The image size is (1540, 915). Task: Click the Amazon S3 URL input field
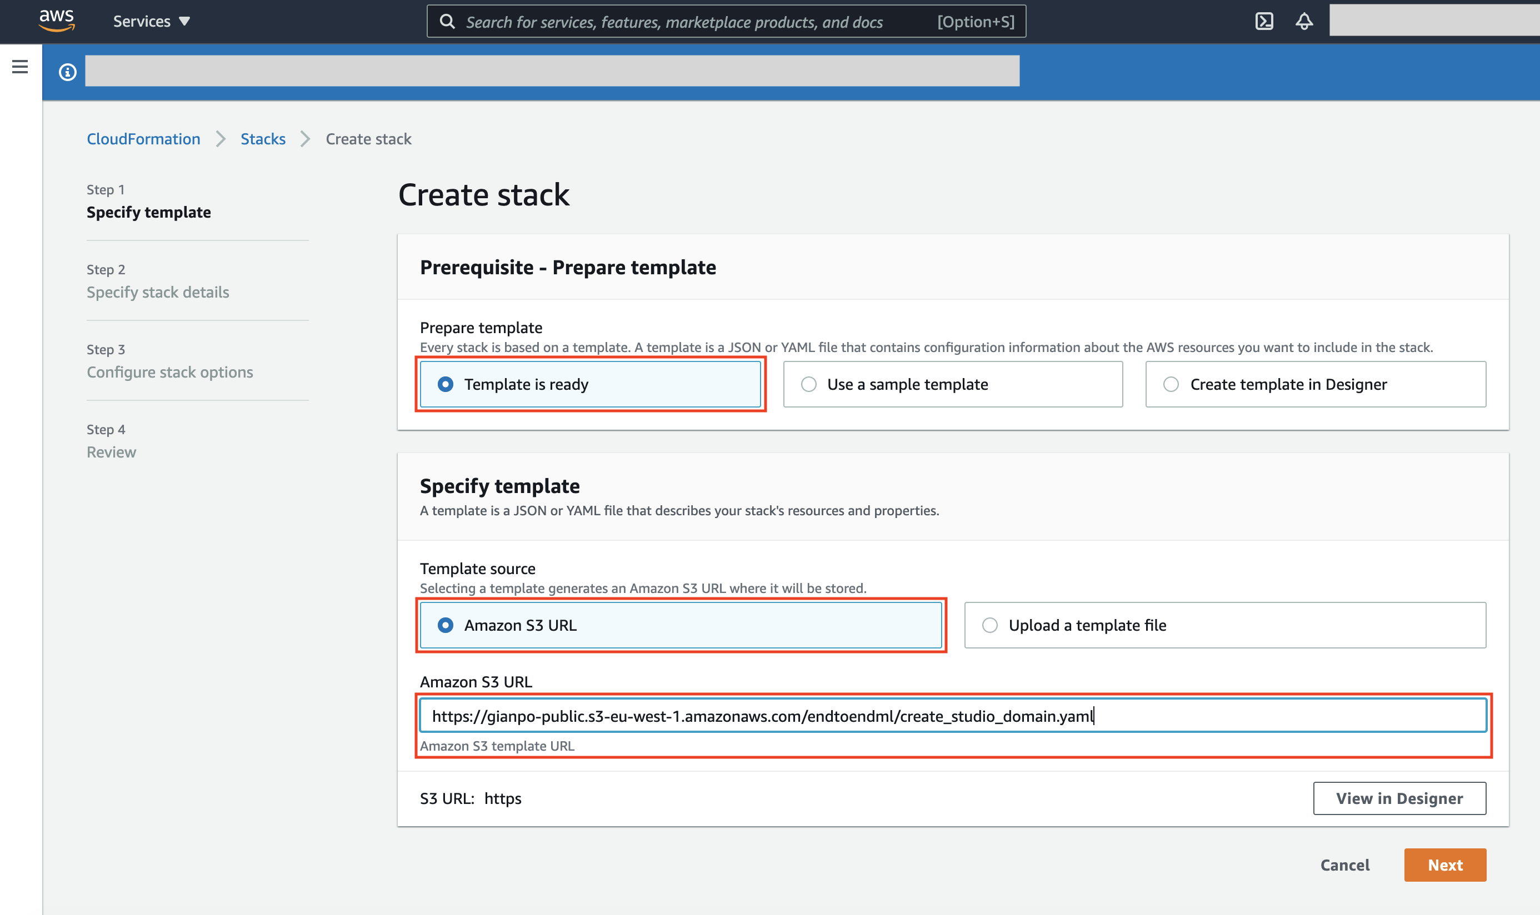coord(953,716)
